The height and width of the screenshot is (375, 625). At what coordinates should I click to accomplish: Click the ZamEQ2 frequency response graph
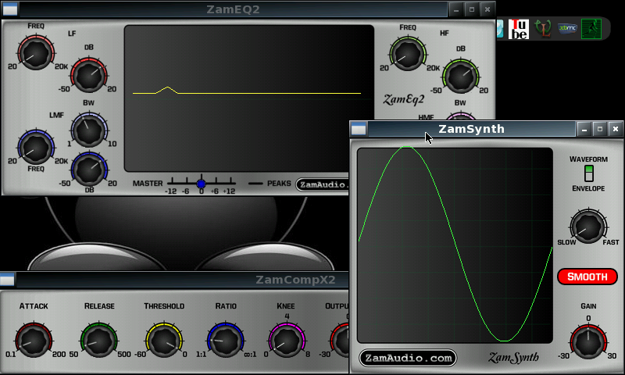pyautogui.click(x=248, y=98)
